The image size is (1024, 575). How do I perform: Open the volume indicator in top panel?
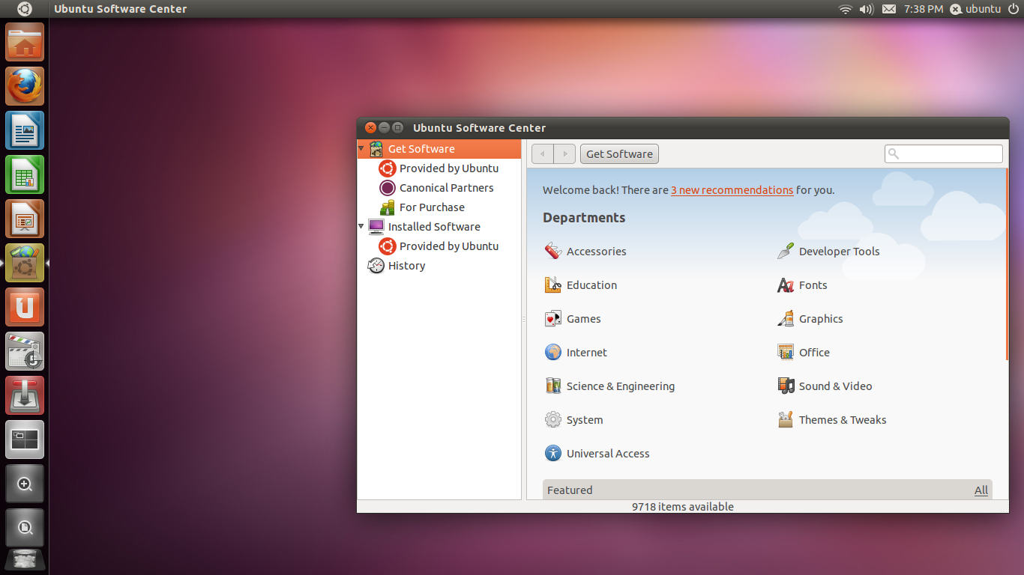867,9
